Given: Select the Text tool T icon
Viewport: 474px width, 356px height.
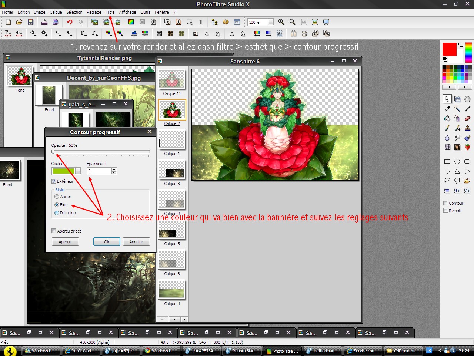Looking at the screenshot, I should coord(201,22).
